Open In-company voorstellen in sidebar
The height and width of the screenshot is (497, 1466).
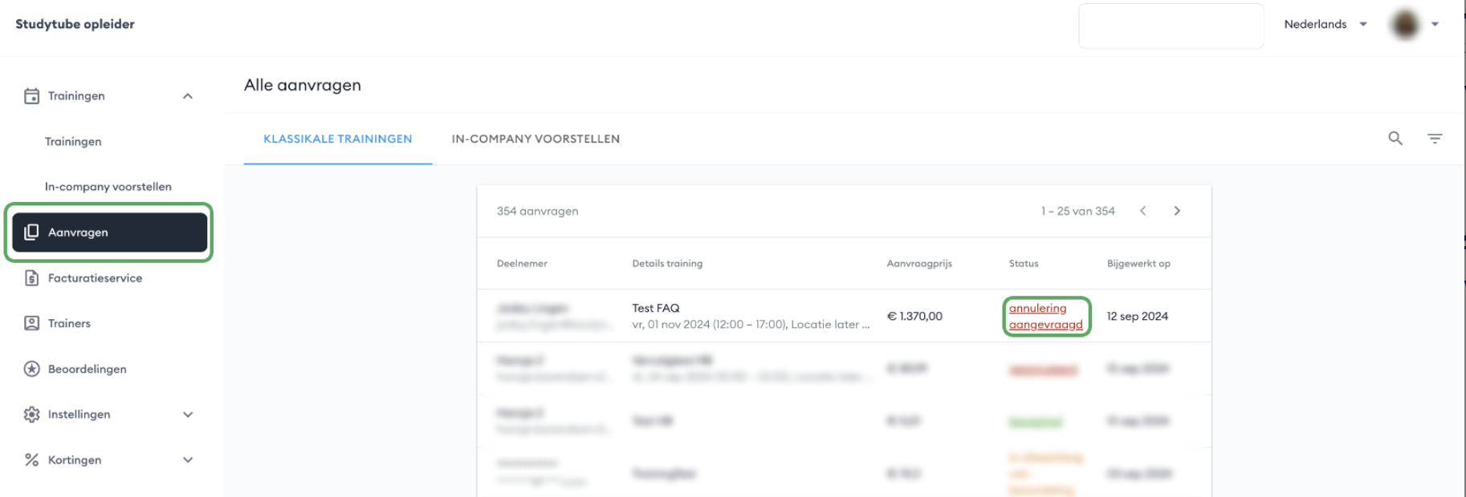[x=108, y=187]
